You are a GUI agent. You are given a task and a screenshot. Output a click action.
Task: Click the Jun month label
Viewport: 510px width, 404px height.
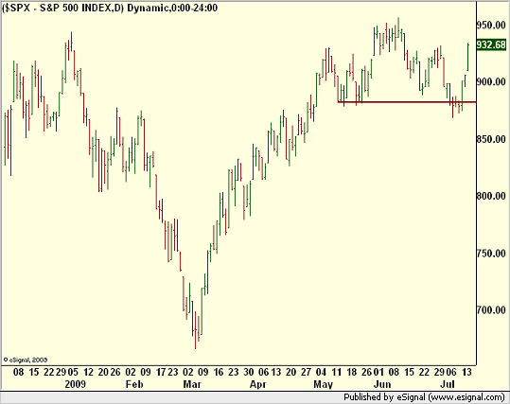tap(382, 384)
